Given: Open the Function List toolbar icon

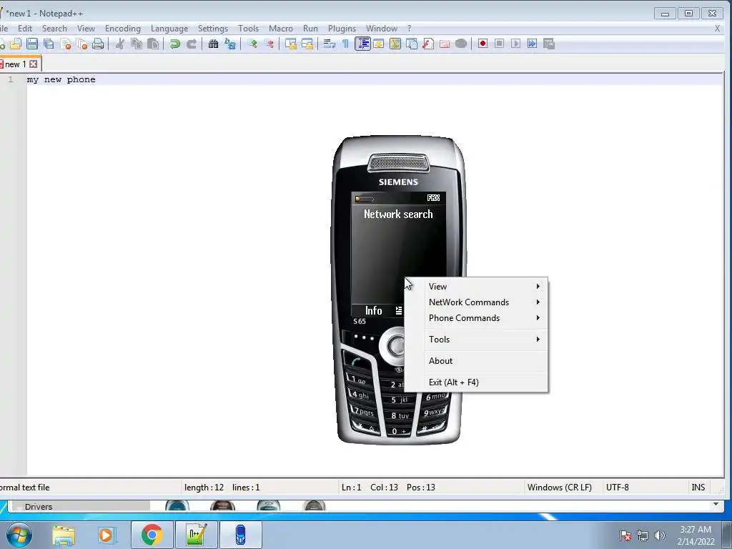Looking at the screenshot, I should point(428,44).
